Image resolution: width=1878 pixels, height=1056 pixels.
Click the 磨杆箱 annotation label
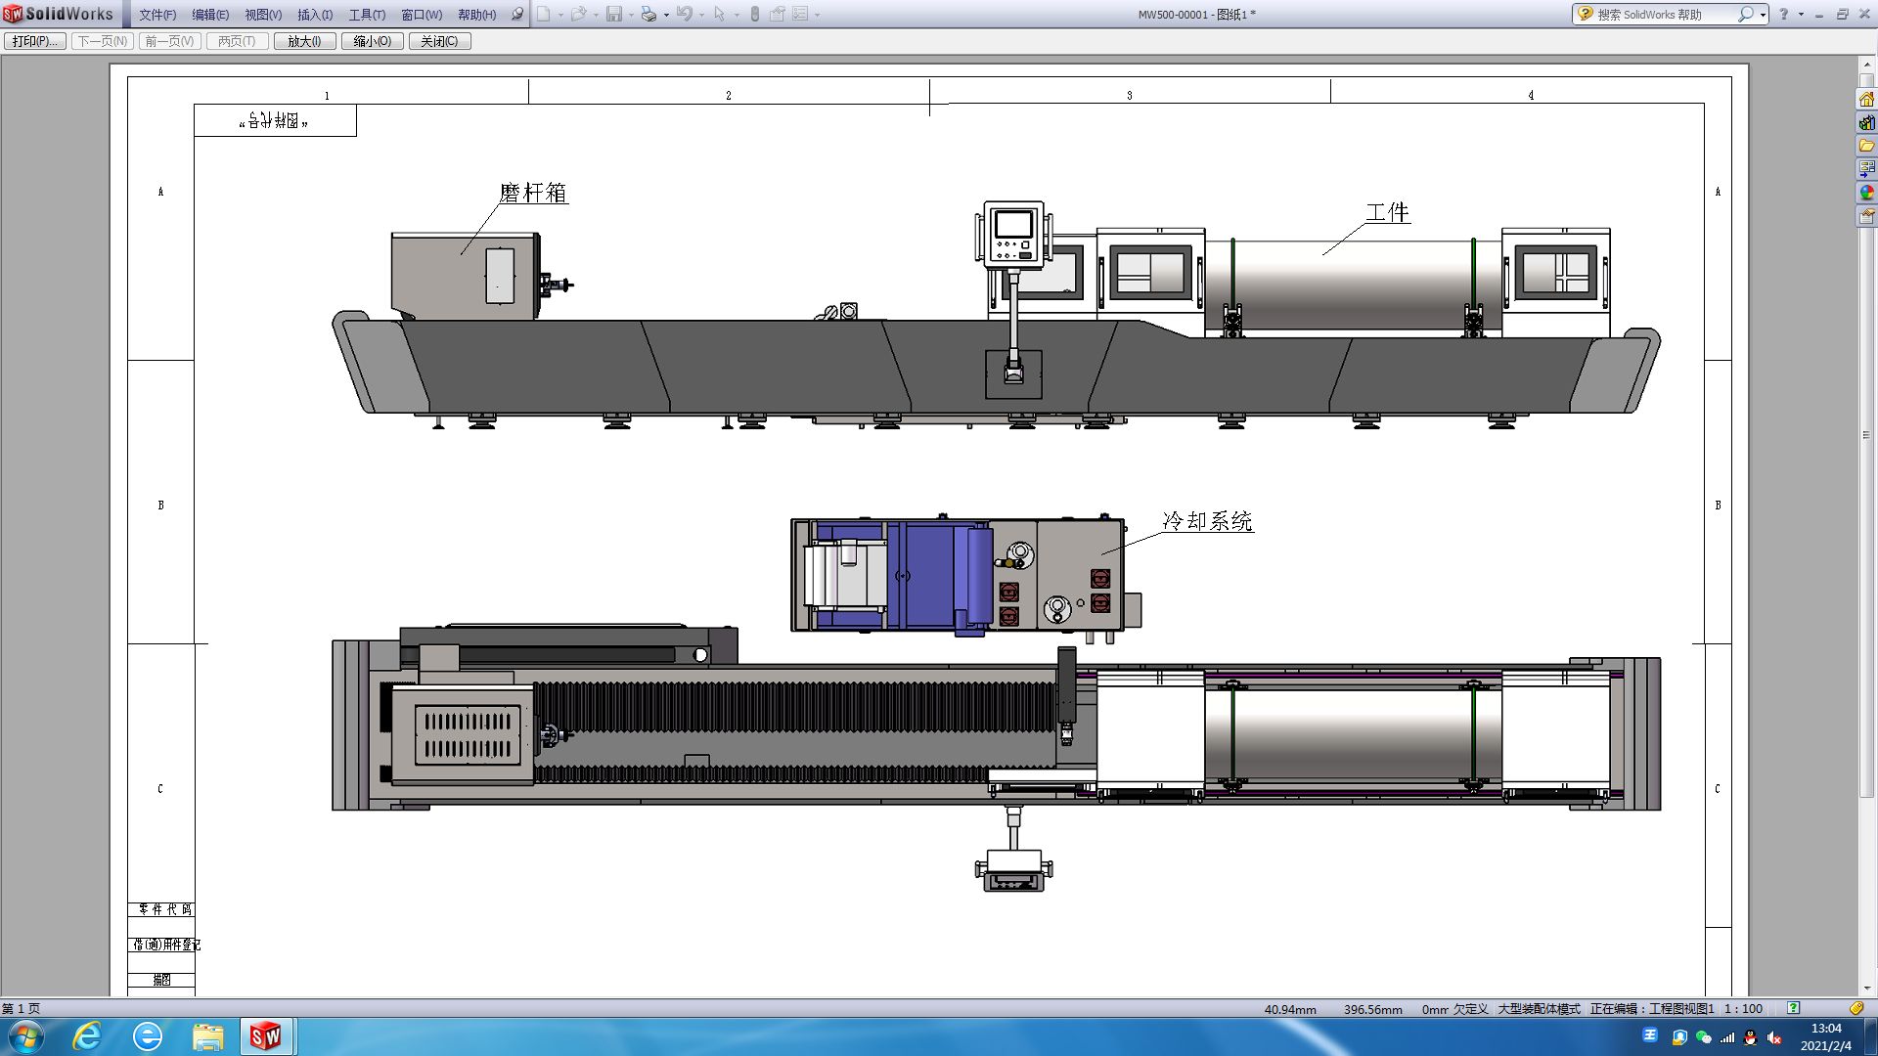click(533, 193)
